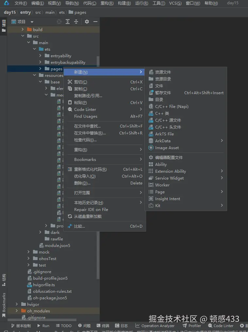Screen dimensions: 248x332
Task: Click the reformat code icon
Action: click(x=70, y=169)
